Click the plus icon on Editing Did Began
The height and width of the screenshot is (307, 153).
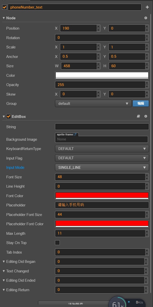coord(146,260)
